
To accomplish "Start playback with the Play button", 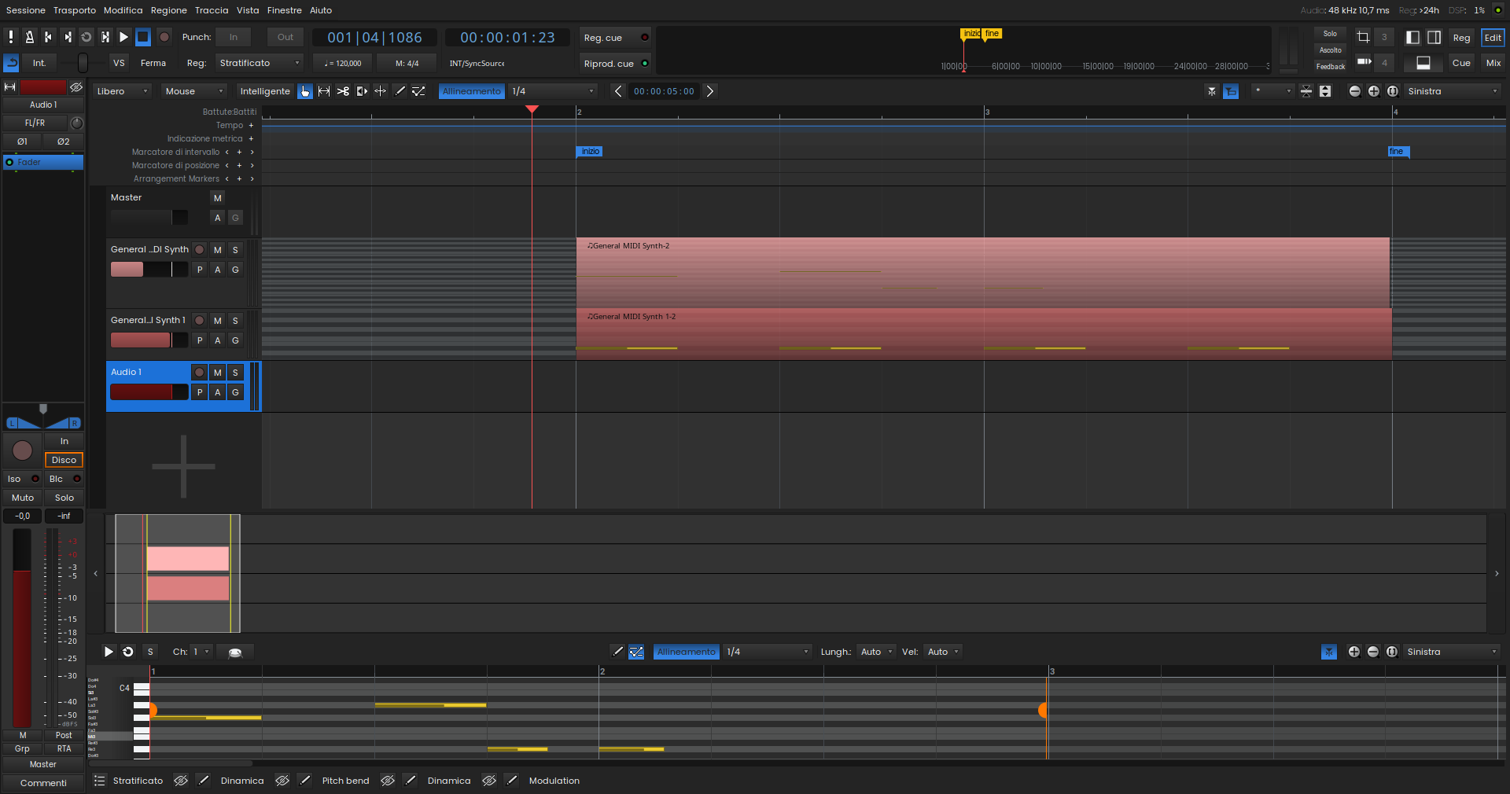I will coord(123,37).
